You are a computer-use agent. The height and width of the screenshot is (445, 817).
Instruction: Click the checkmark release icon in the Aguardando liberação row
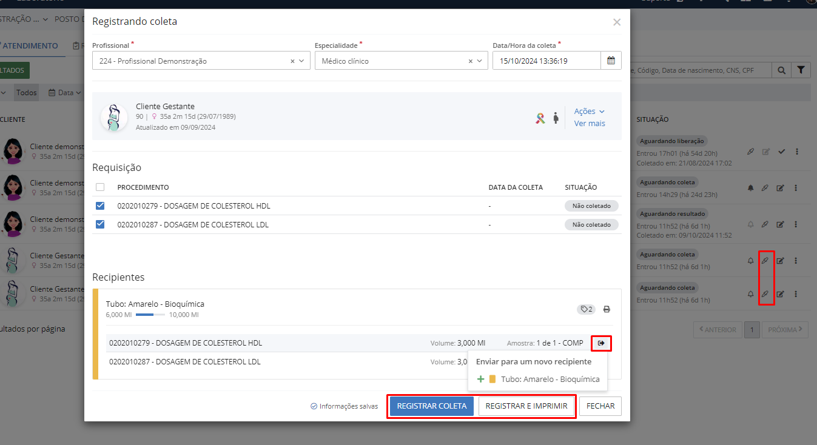pos(781,152)
